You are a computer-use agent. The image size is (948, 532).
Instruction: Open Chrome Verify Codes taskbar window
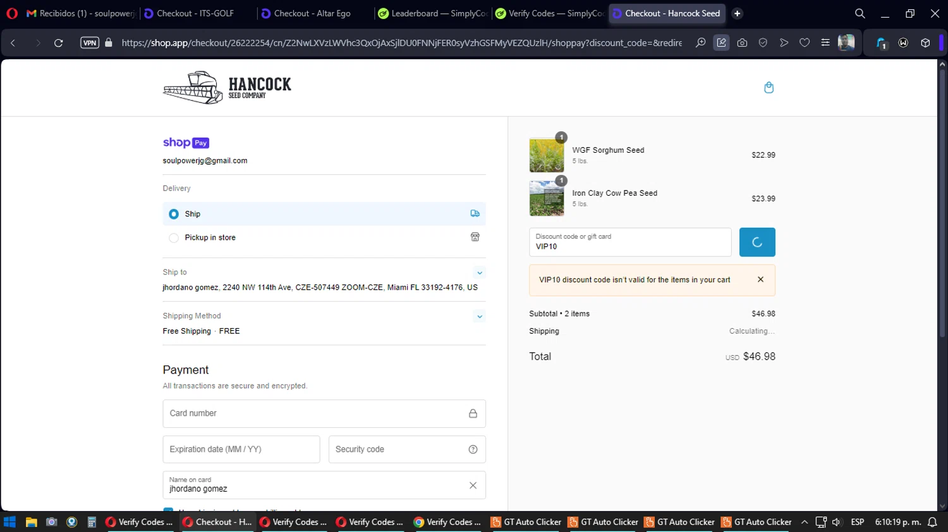[x=447, y=523]
